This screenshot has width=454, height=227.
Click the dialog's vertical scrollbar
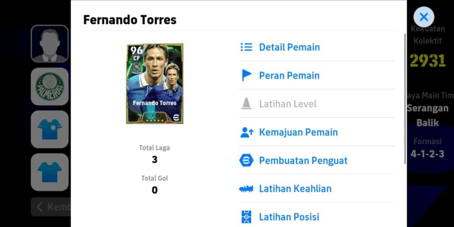click(405, 99)
